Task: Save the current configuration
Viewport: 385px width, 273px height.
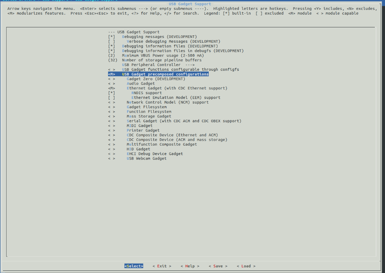Action: (218, 266)
